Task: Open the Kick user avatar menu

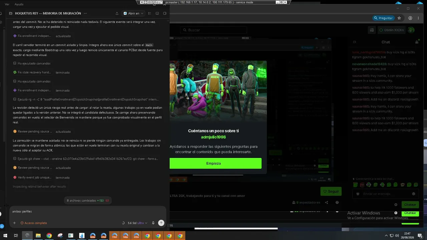Action: coord(411,30)
